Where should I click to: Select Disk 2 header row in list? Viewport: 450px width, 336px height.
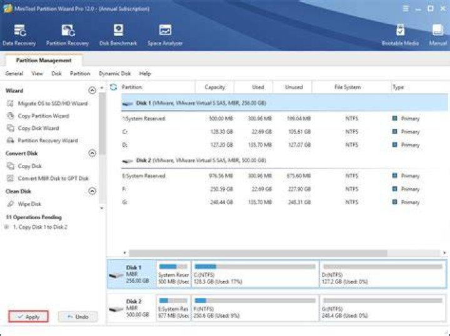[284, 161]
